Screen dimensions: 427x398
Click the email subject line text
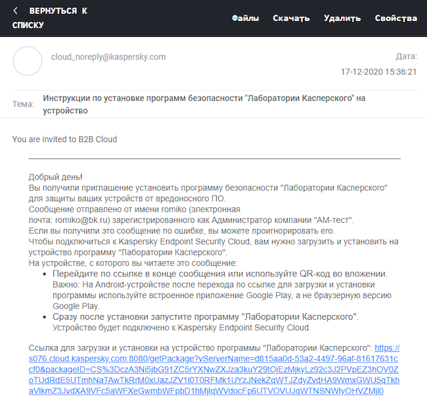[x=204, y=104]
